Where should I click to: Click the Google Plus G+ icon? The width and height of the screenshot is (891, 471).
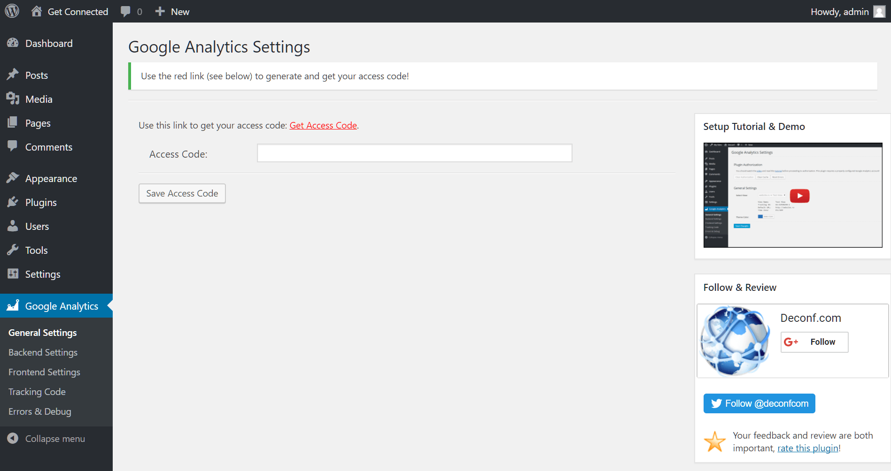pos(791,342)
